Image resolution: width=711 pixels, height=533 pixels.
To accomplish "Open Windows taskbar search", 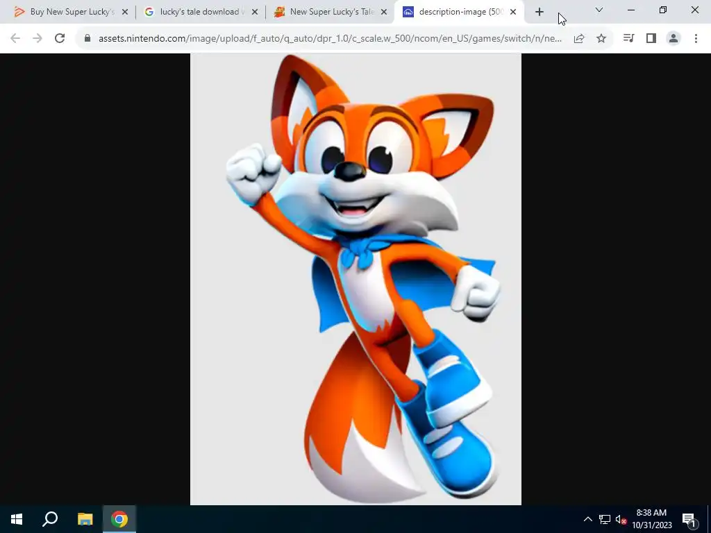I will point(50,519).
